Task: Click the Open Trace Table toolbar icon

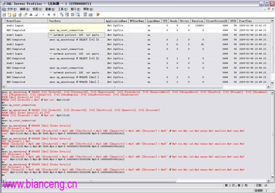Action: (x=20, y=15)
